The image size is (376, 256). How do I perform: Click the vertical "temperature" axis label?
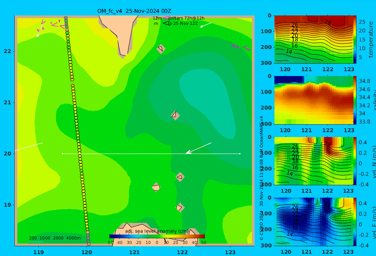point(371,40)
